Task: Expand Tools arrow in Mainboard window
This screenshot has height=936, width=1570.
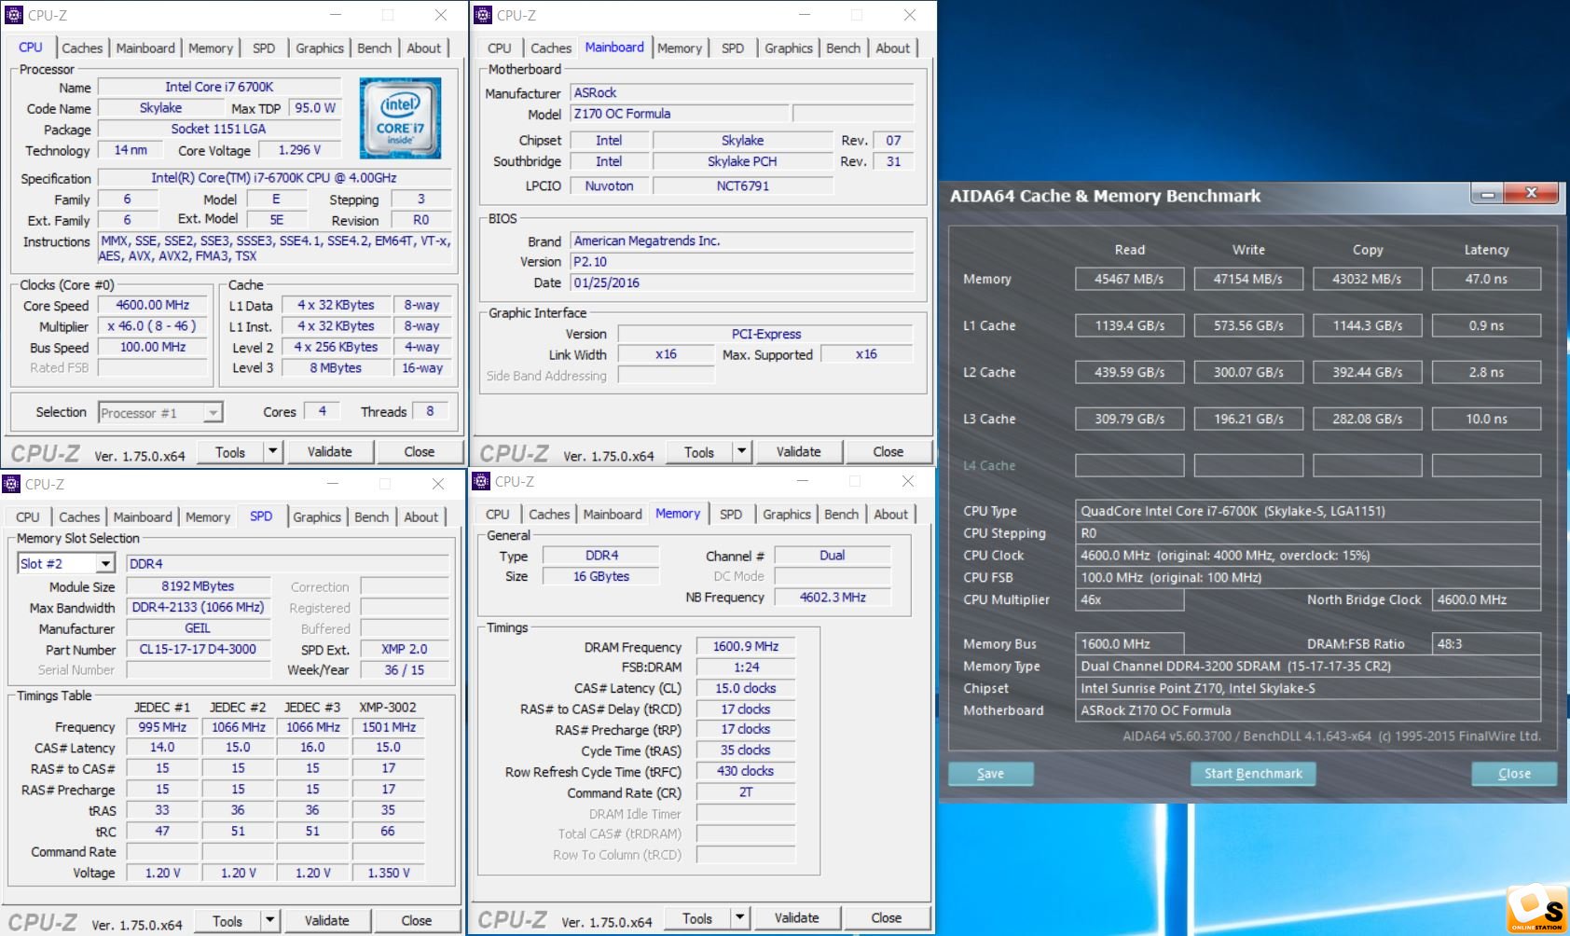Action: click(x=741, y=452)
